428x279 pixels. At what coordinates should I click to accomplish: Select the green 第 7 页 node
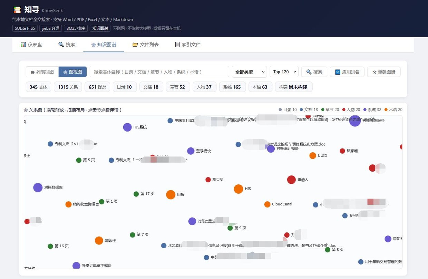pyautogui.click(x=133, y=235)
